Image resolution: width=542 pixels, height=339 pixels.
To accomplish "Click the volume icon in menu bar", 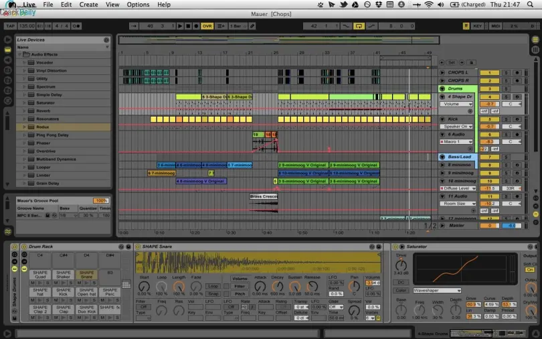I will point(441,5).
